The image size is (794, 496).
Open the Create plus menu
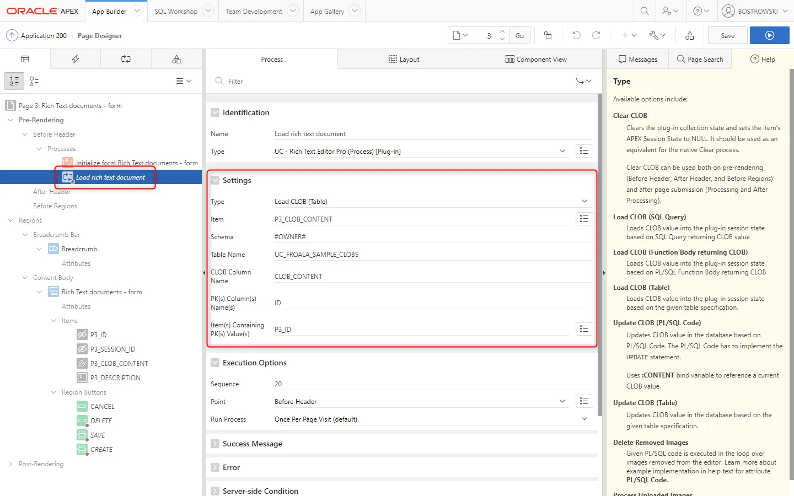[629, 35]
